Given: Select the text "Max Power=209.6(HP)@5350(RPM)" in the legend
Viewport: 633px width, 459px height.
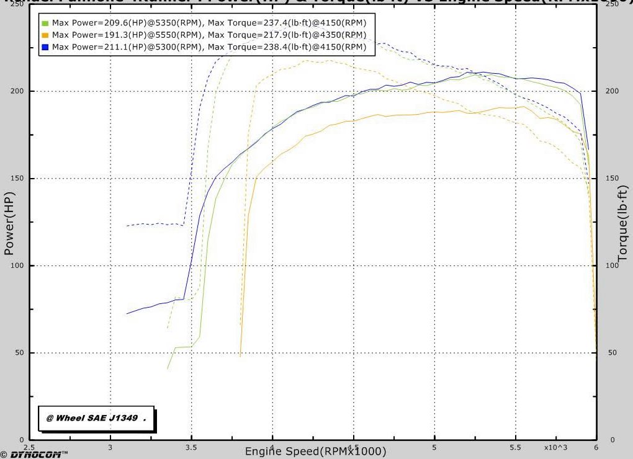Looking at the screenshot, I should [x=127, y=23].
